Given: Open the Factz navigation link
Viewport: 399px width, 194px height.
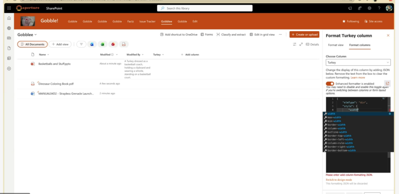Looking at the screenshot, I should coord(131,21).
